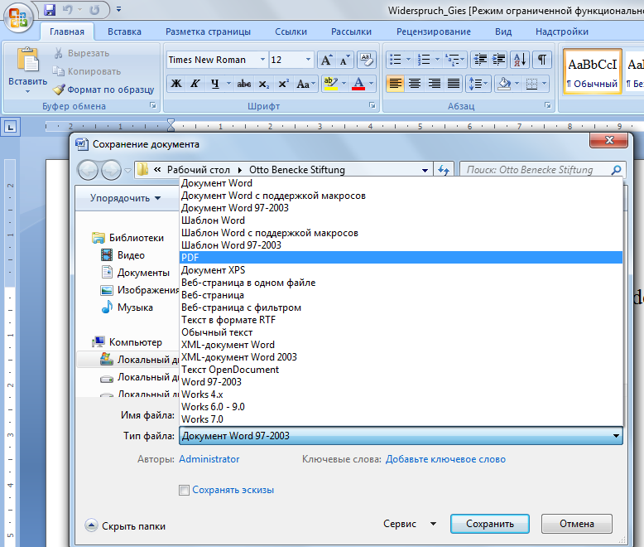Click the Save icon in quick access toolbar

(50, 9)
